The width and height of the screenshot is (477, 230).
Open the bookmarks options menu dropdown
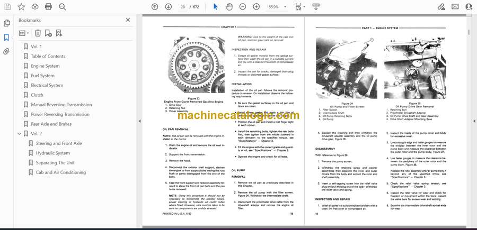pyautogui.click(x=24, y=33)
